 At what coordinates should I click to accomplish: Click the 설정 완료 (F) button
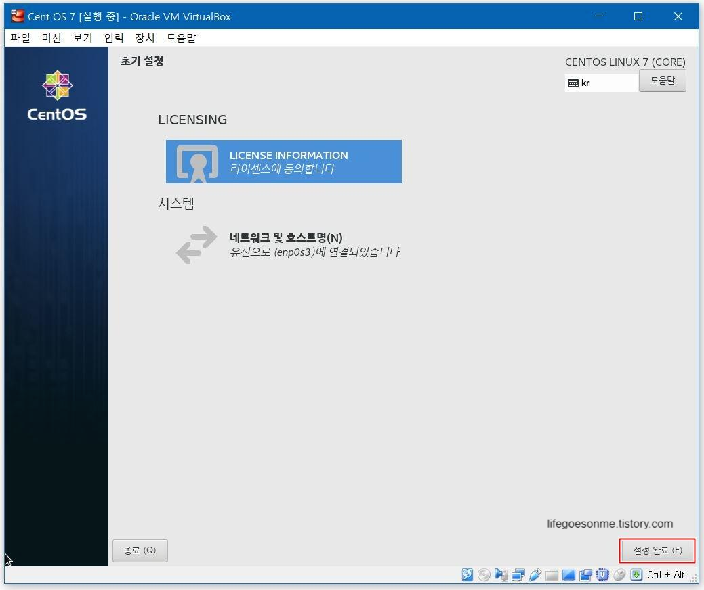click(x=657, y=550)
